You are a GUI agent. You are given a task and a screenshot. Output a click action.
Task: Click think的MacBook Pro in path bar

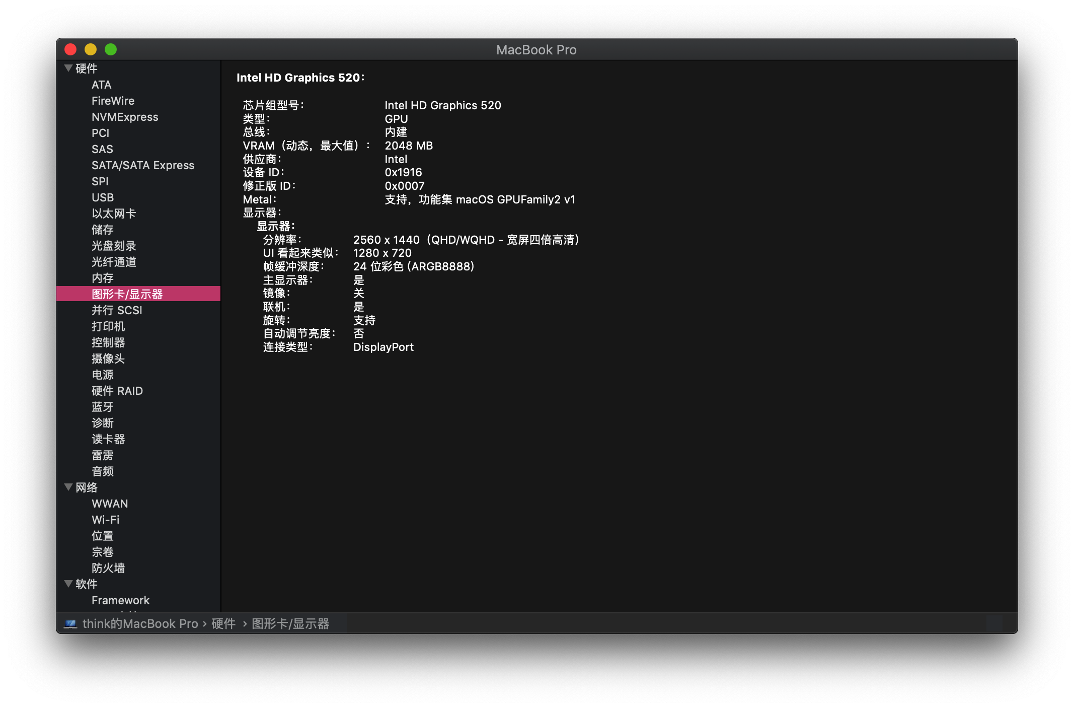140,624
